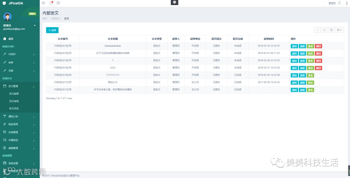Click the 起草 draft button
The image size is (350, 178).
pos(52,30)
